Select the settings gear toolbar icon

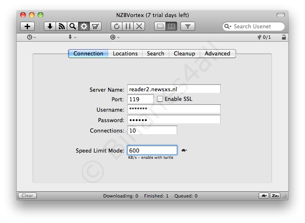pos(84,26)
